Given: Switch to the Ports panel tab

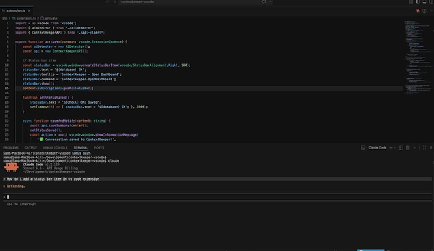Looking at the screenshot, I should (99, 148).
